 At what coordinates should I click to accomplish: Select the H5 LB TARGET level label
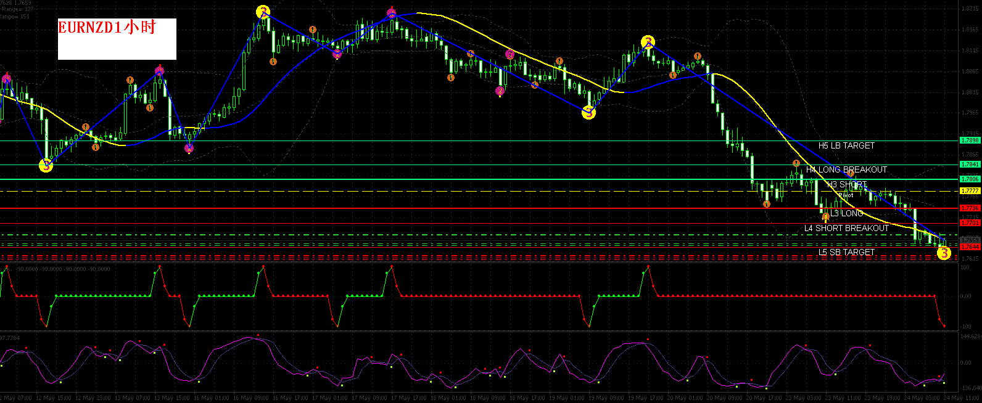coord(846,146)
